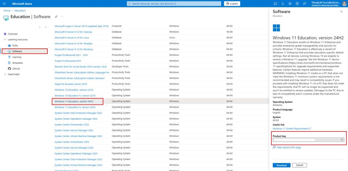Pin the Education Software page
Screen dimensions: 348x171
(x=56, y=17)
